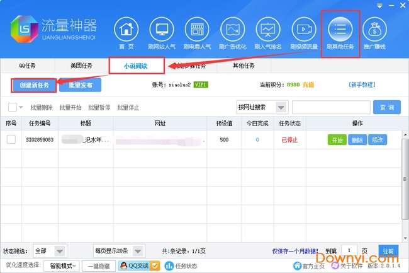Click the promote and earn (推广赚钱) money bag icon

click(x=374, y=30)
